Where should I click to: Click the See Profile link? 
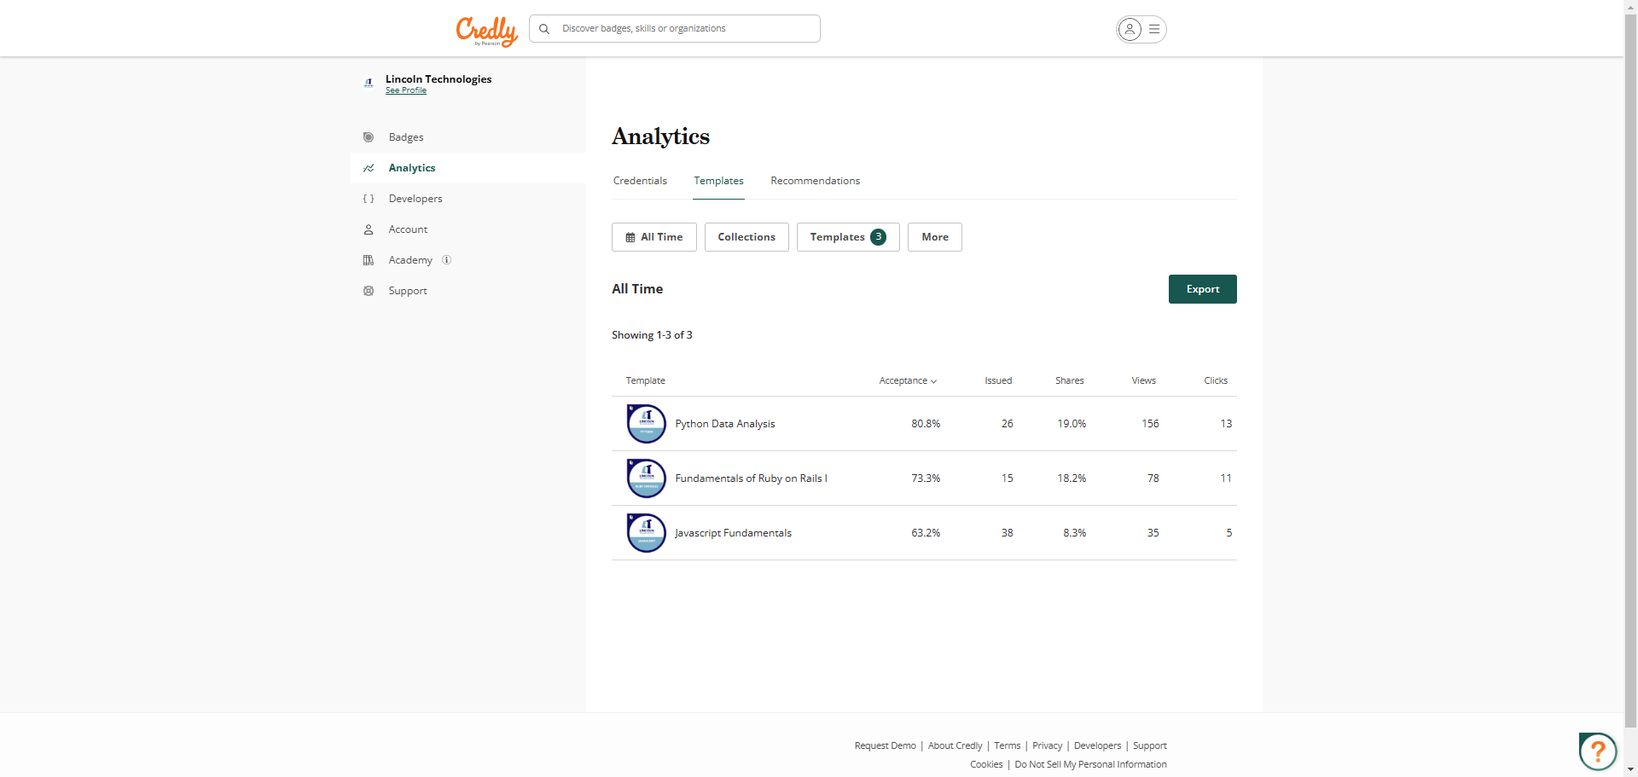[406, 90]
